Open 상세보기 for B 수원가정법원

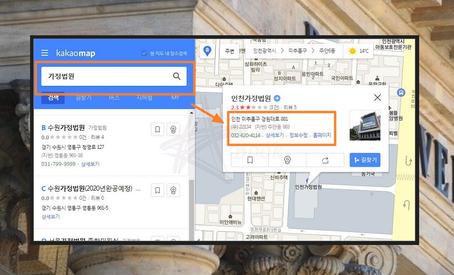click(x=90, y=164)
